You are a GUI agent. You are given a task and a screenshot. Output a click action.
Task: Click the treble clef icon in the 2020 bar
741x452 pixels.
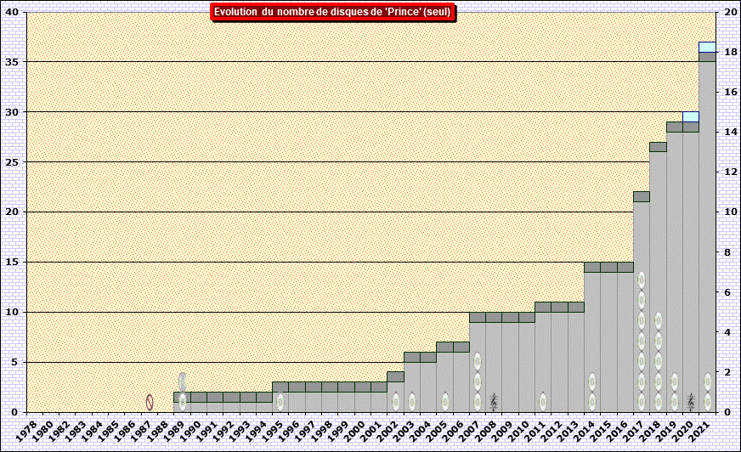click(x=691, y=401)
